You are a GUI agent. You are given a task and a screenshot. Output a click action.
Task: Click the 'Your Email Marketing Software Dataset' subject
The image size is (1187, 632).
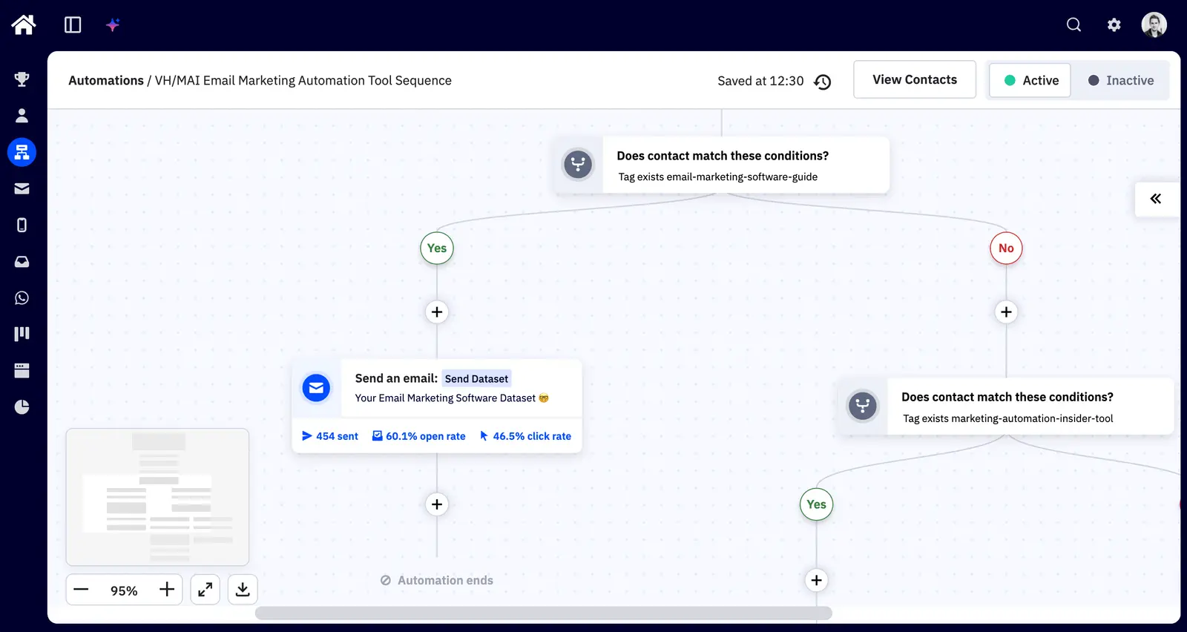pos(451,398)
